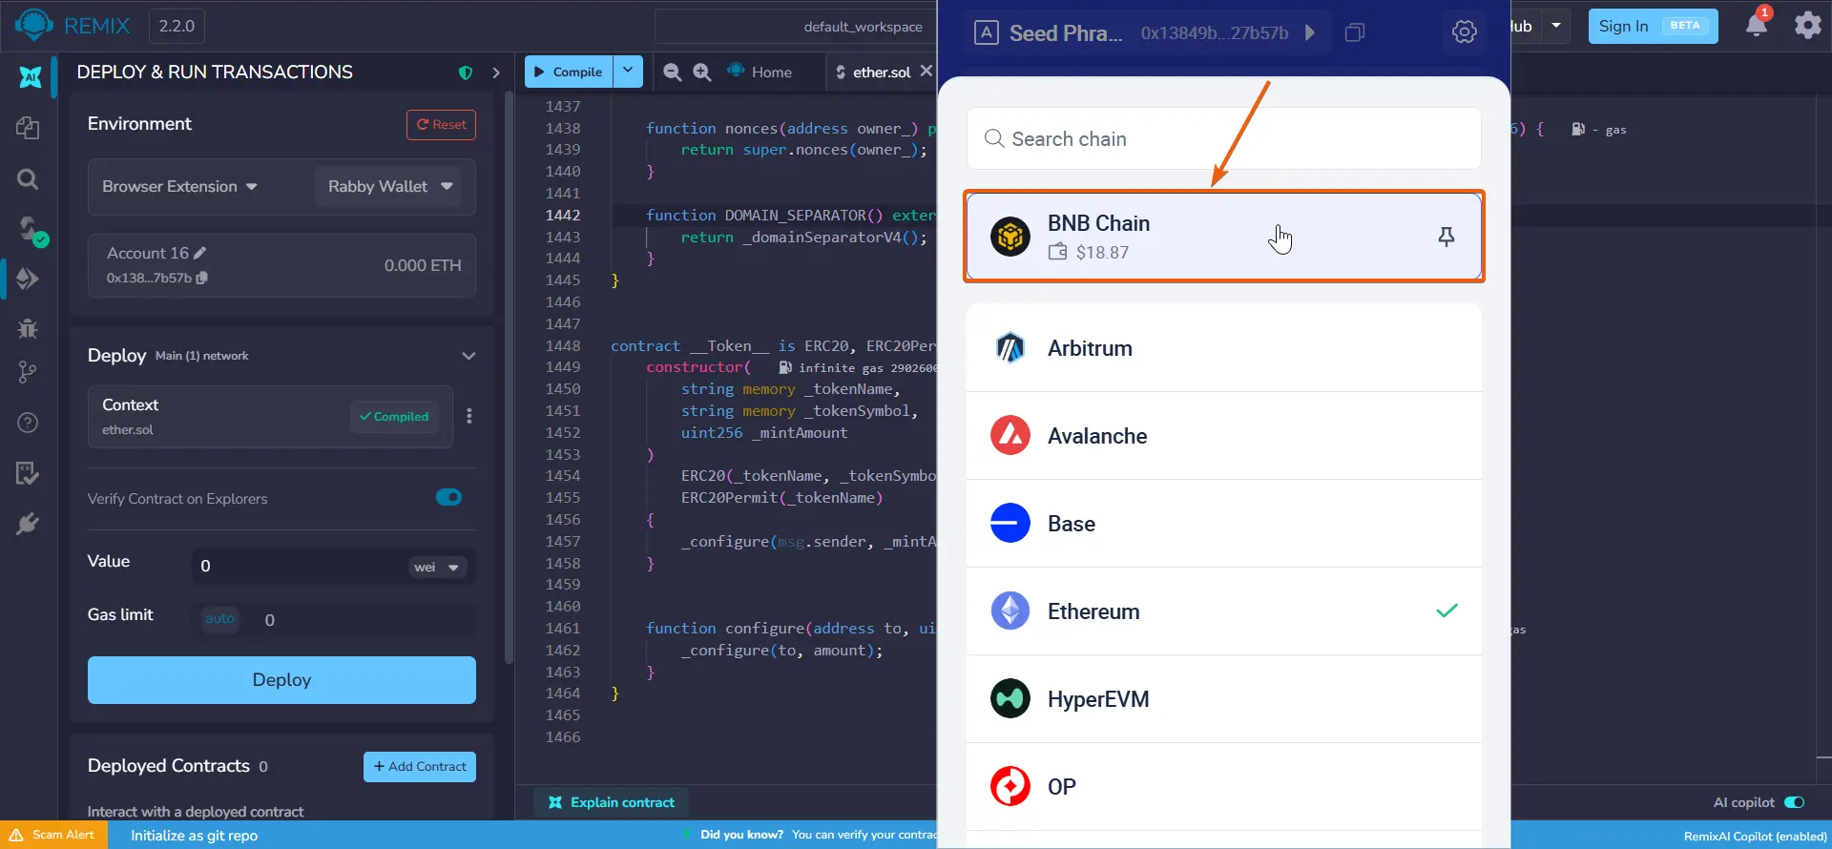Zoom out the code editor
Screen dimensions: 1832x849
point(672,72)
